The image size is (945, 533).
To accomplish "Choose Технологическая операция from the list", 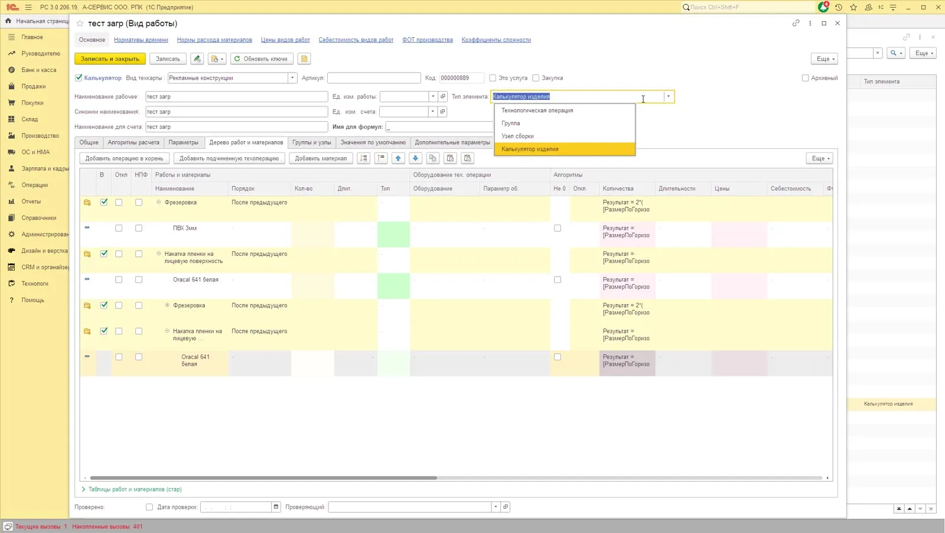I will 565,110.
